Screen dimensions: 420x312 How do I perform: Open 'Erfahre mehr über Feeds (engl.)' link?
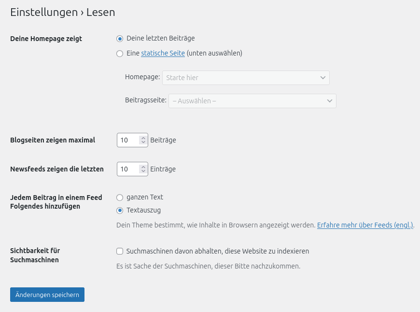click(x=365, y=225)
